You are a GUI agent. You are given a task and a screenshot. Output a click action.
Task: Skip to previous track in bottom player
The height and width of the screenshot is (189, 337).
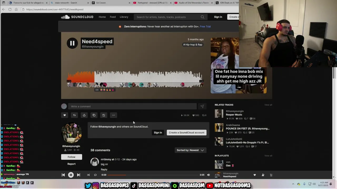coord(63,175)
